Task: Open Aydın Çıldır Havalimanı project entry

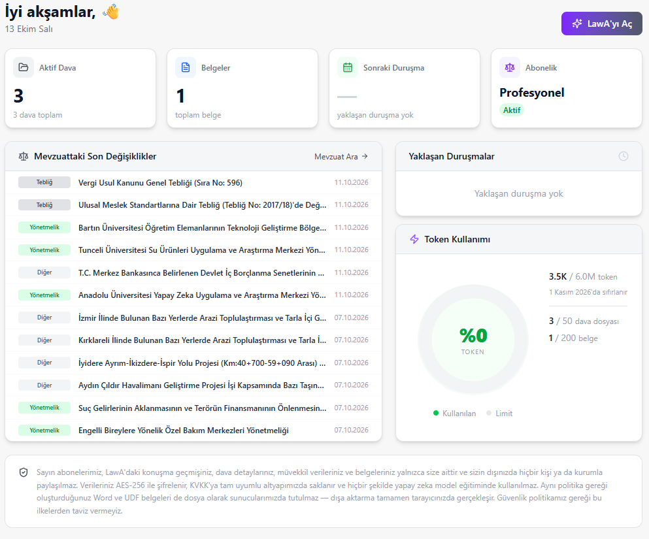Action: (193, 385)
